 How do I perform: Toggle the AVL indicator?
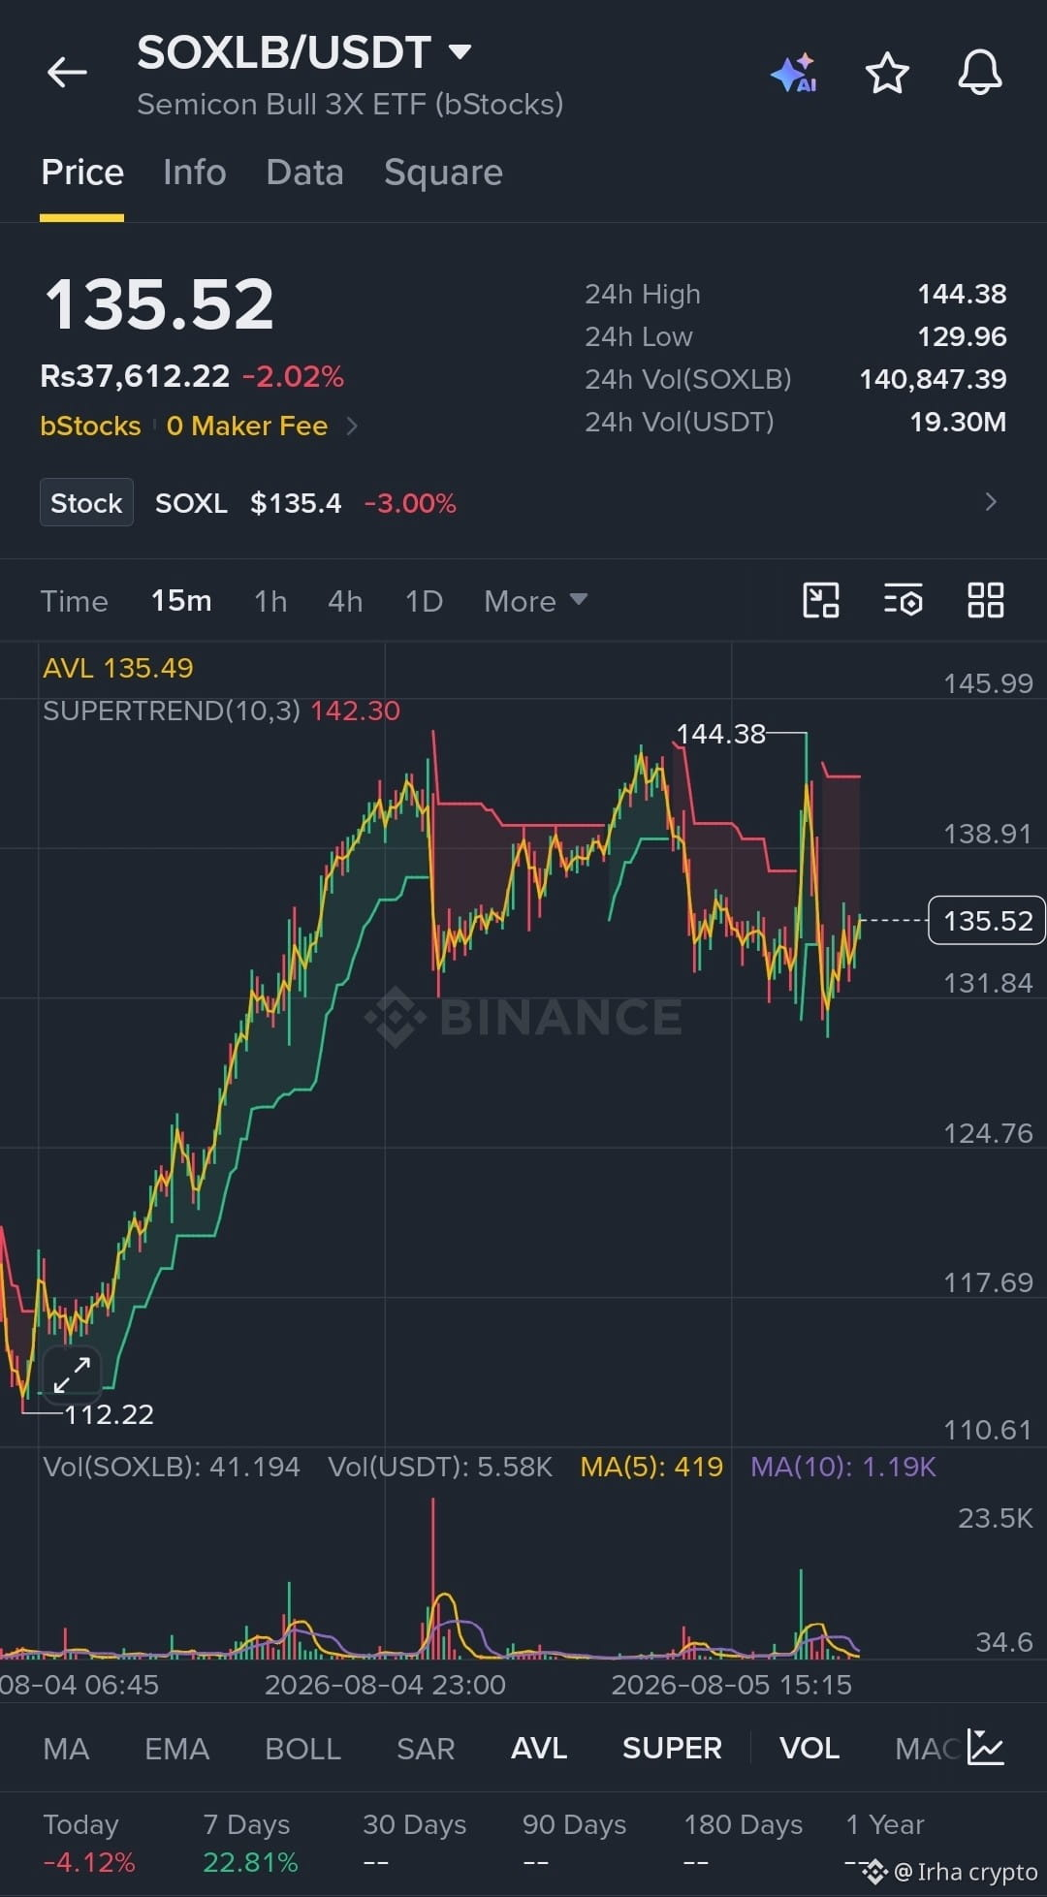point(539,1748)
